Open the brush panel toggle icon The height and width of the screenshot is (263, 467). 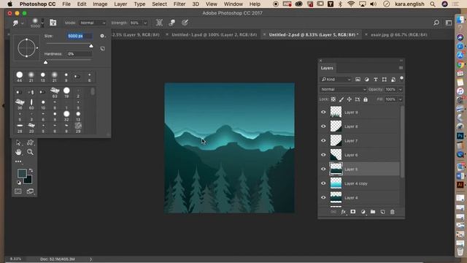(53, 23)
